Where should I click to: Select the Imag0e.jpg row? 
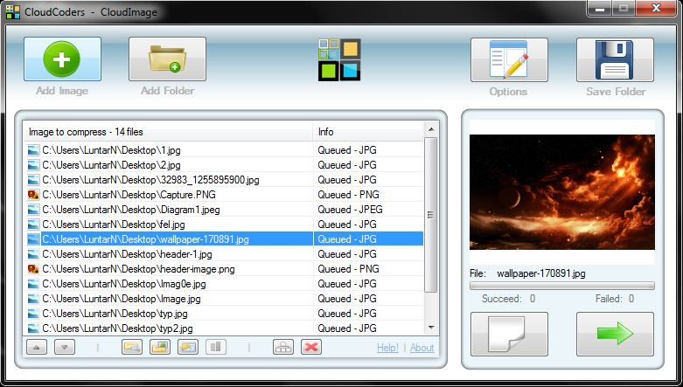click(x=223, y=284)
